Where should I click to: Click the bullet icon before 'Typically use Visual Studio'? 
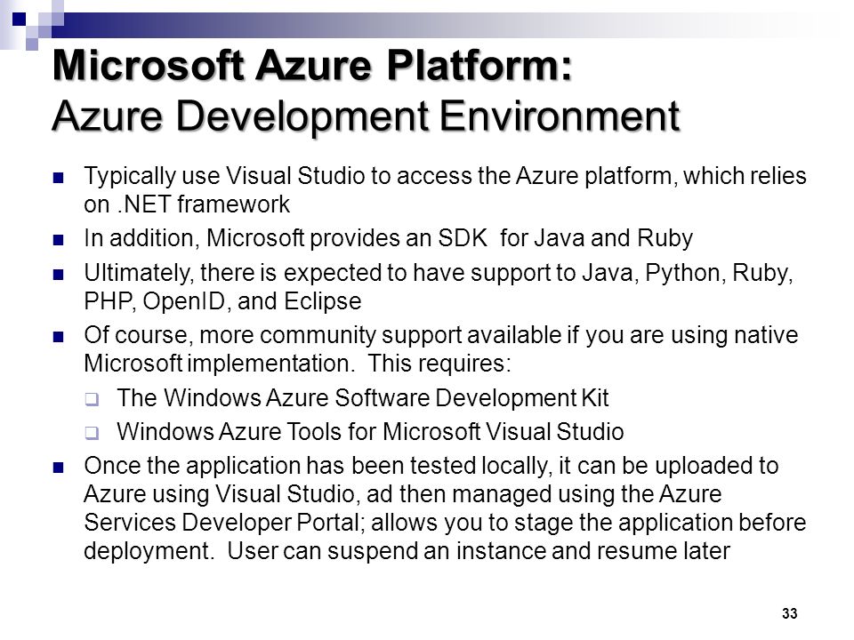[x=59, y=178]
